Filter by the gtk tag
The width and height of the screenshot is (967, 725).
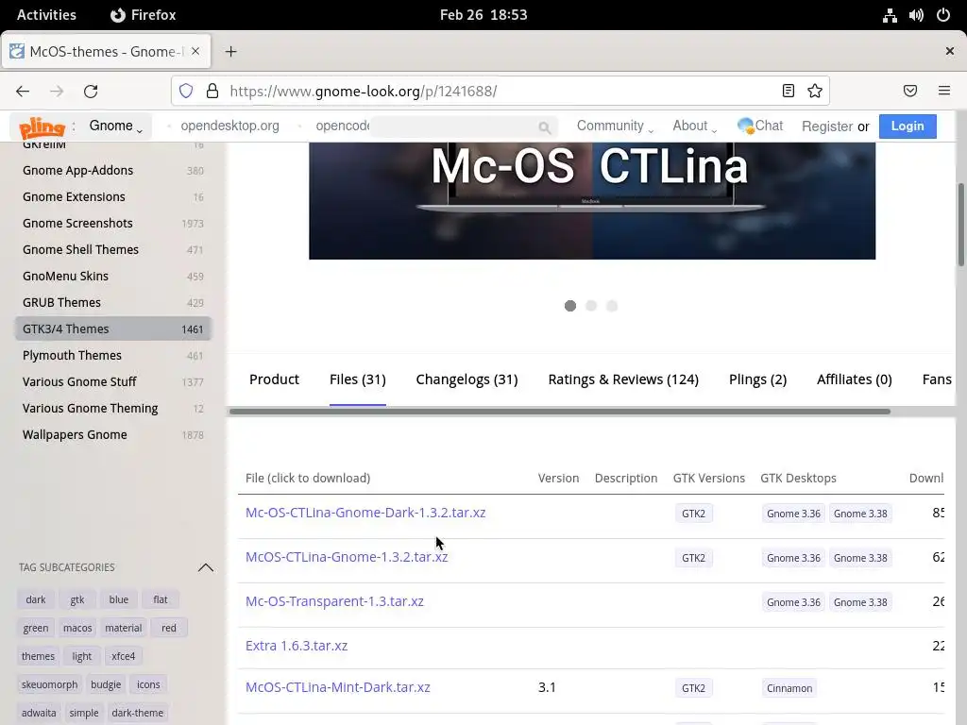tap(77, 599)
